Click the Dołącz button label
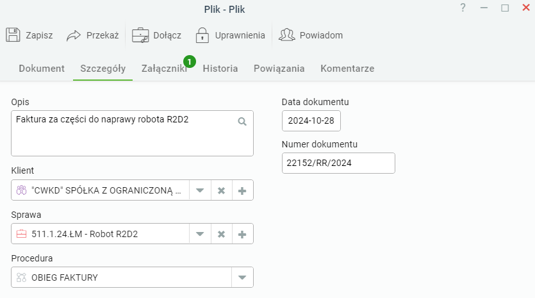The height and width of the screenshot is (298, 535). [x=167, y=35]
